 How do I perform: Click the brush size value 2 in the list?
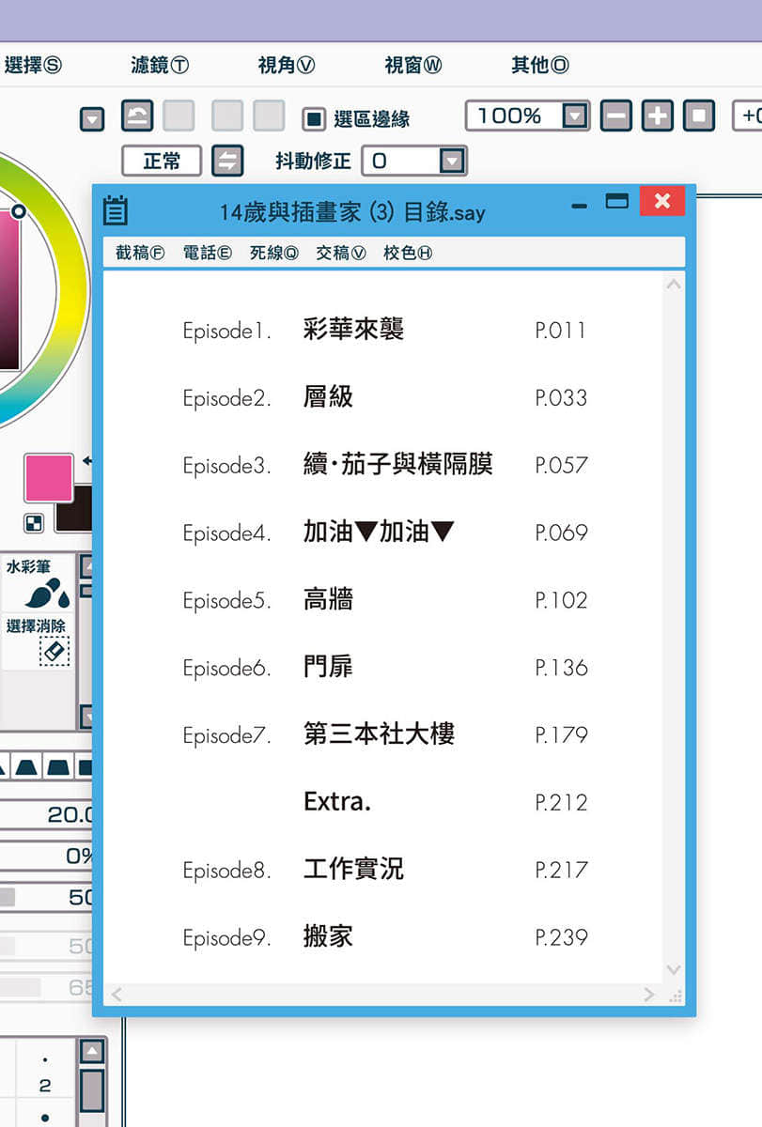[x=45, y=1086]
